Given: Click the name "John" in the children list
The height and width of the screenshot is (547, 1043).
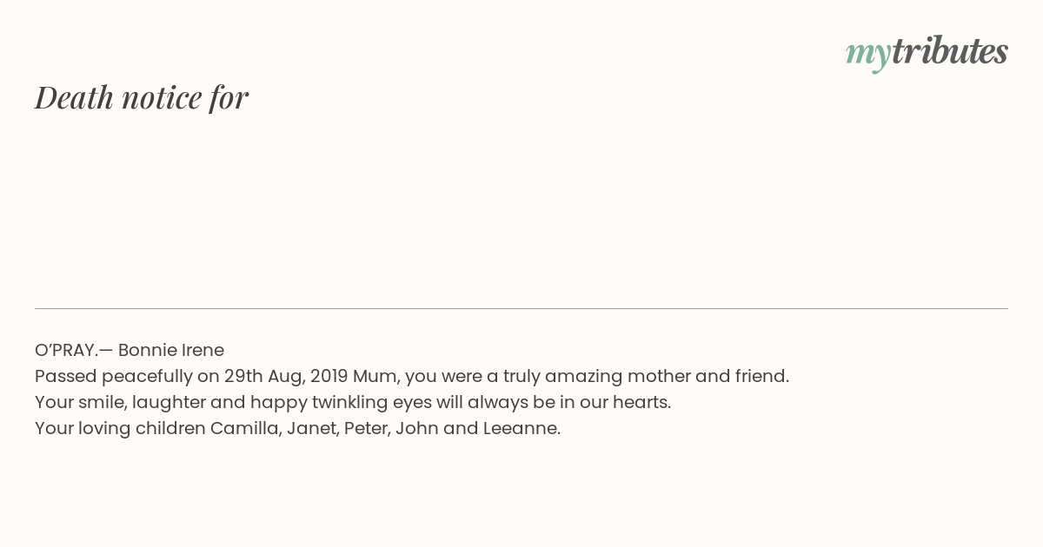Looking at the screenshot, I should (x=415, y=428).
